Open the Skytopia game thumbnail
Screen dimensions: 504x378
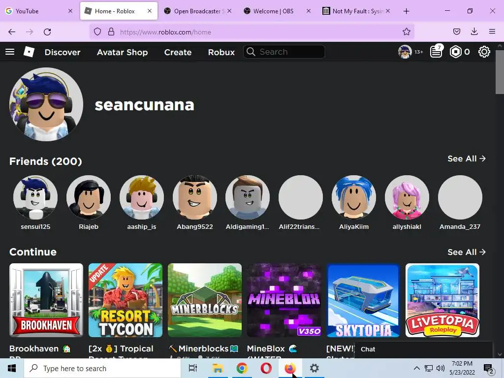[x=363, y=300]
